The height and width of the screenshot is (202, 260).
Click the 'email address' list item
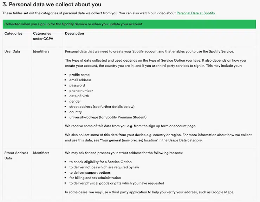click(80, 80)
